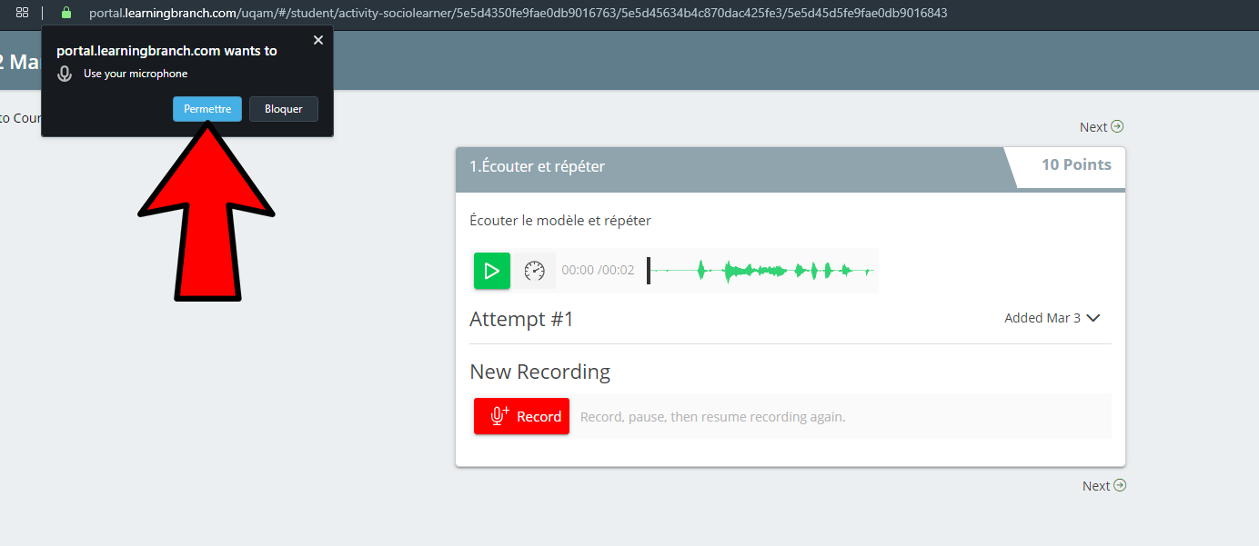Click the circled arrow beside bottom Next
Image resolution: width=1259 pixels, height=546 pixels.
click(x=1120, y=485)
